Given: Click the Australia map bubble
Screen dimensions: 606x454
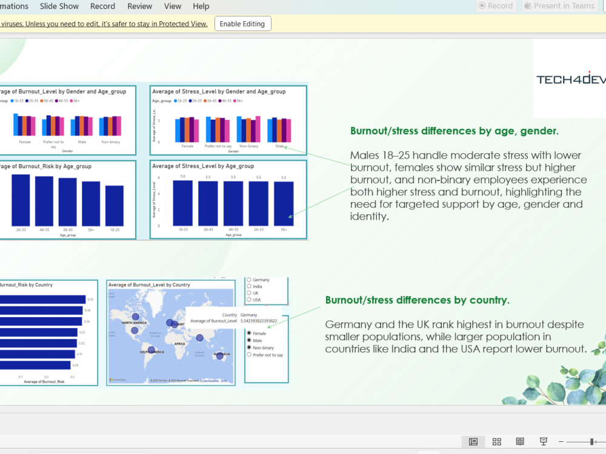Looking at the screenshot, I should point(219,356).
